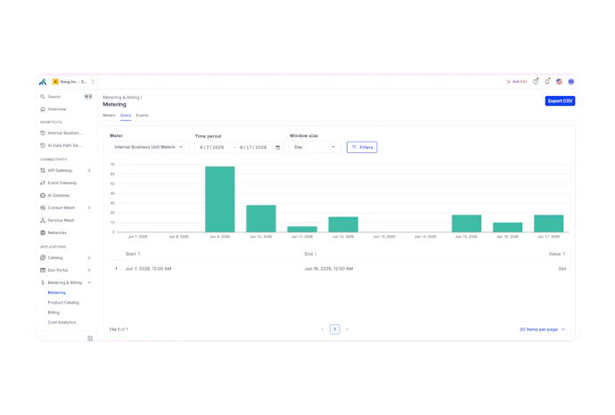
Task: Select Metering in the sidebar submenu
Action: click(56, 292)
